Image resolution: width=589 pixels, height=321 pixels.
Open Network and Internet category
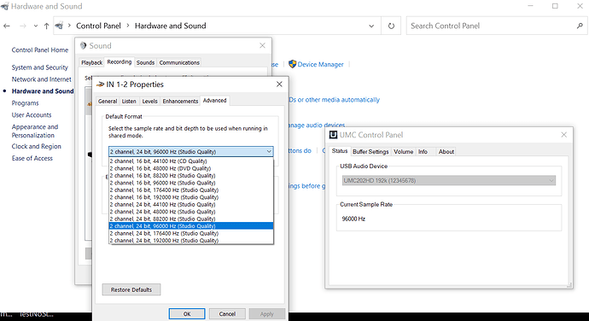click(x=41, y=79)
